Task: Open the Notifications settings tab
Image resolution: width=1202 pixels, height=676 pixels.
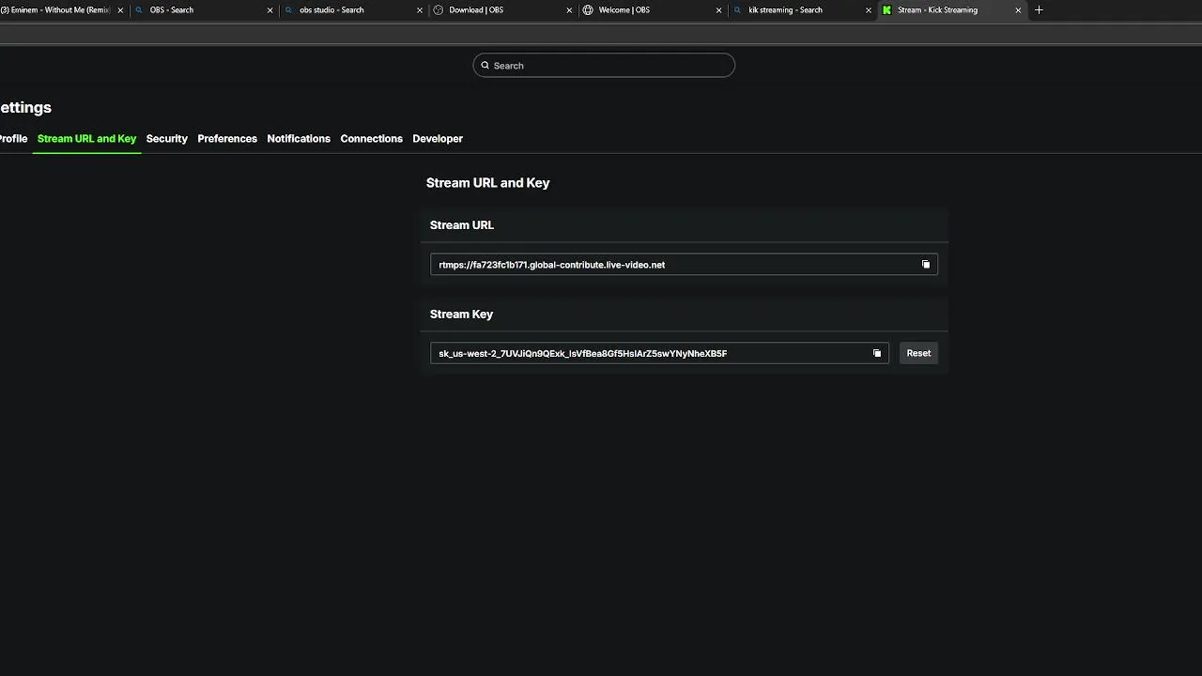Action: 299,139
